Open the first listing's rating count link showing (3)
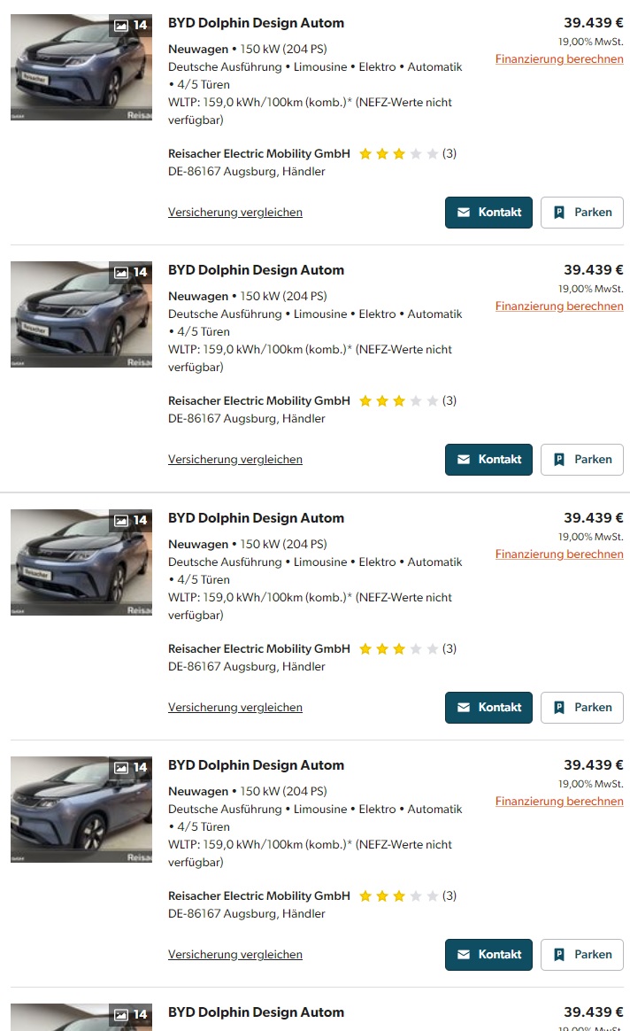The height and width of the screenshot is (1031, 630). pyautogui.click(x=449, y=153)
